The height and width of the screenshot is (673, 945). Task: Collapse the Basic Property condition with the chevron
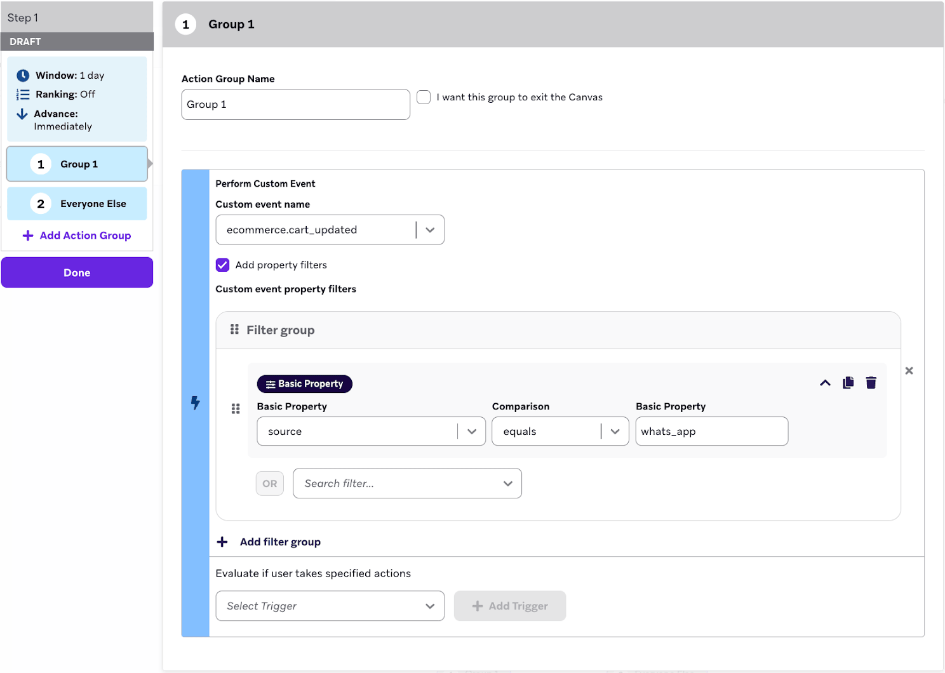tap(825, 382)
